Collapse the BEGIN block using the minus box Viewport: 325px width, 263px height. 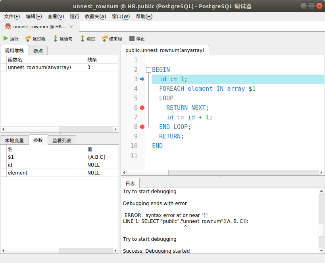point(148,69)
